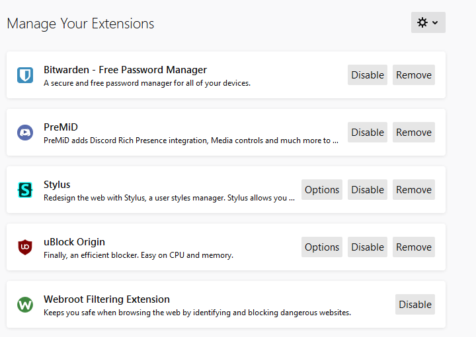Open the uBlock Origin details by its name
476x337 pixels.
[x=74, y=242]
